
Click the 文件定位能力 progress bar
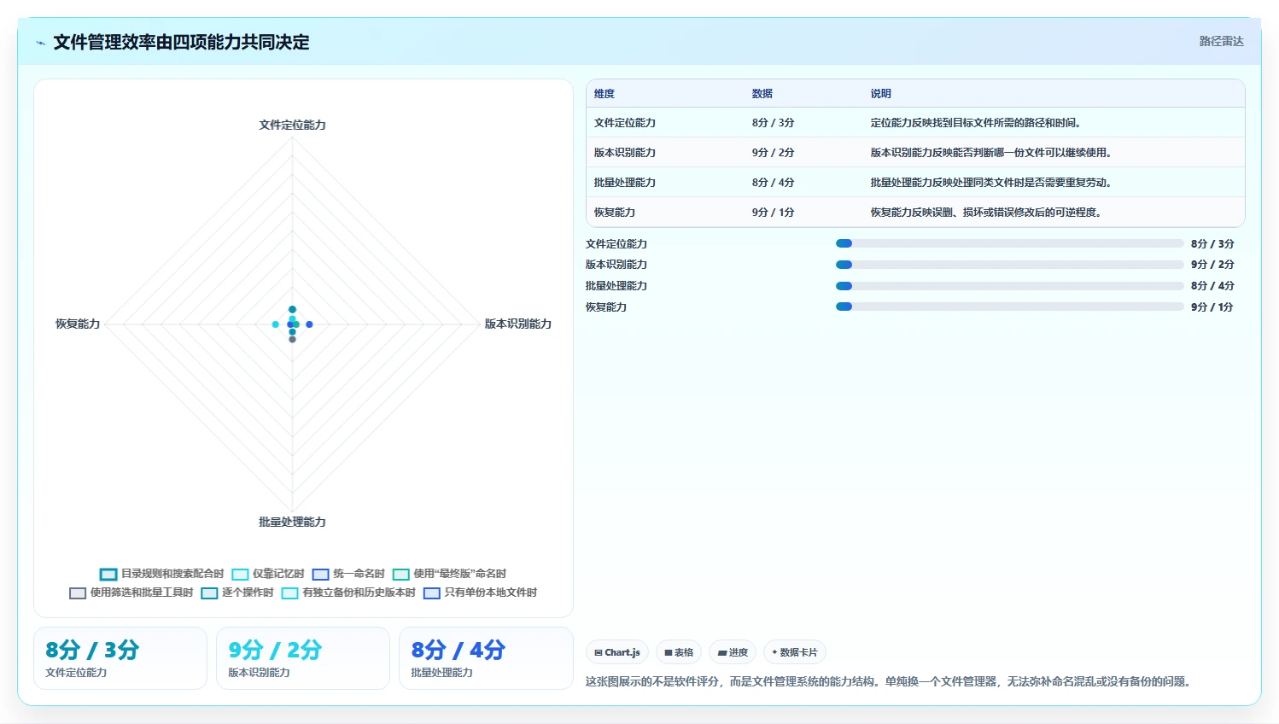point(1010,243)
